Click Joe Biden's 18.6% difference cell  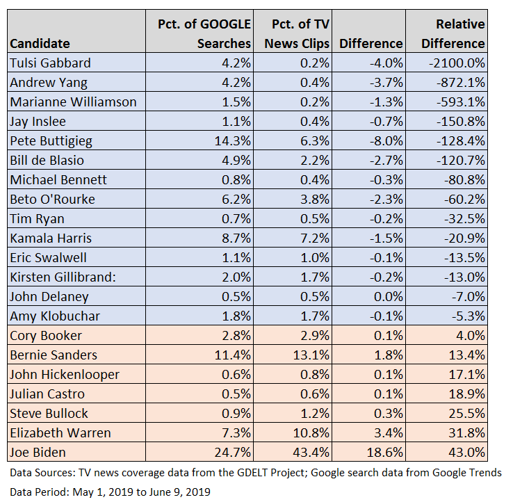point(368,452)
